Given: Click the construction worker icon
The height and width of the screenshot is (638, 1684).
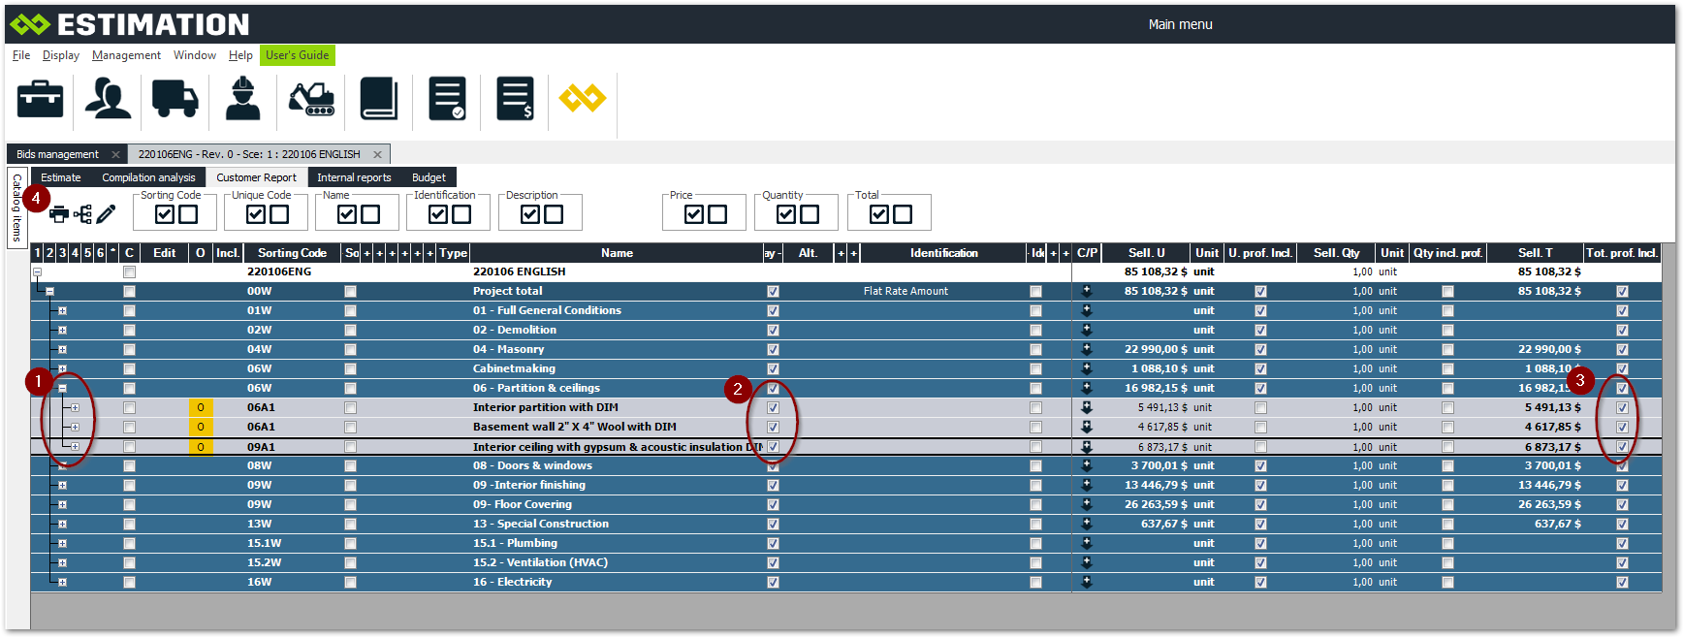Looking at the screenshot, I should 242,99.
